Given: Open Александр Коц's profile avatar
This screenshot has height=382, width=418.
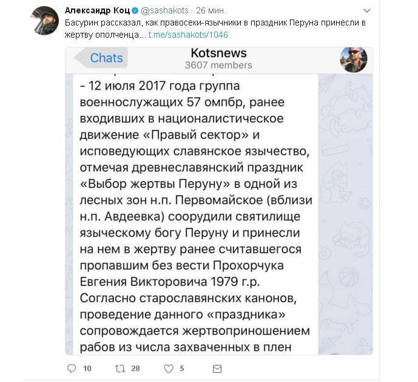Looking at the screenshot, I should 44,21.
